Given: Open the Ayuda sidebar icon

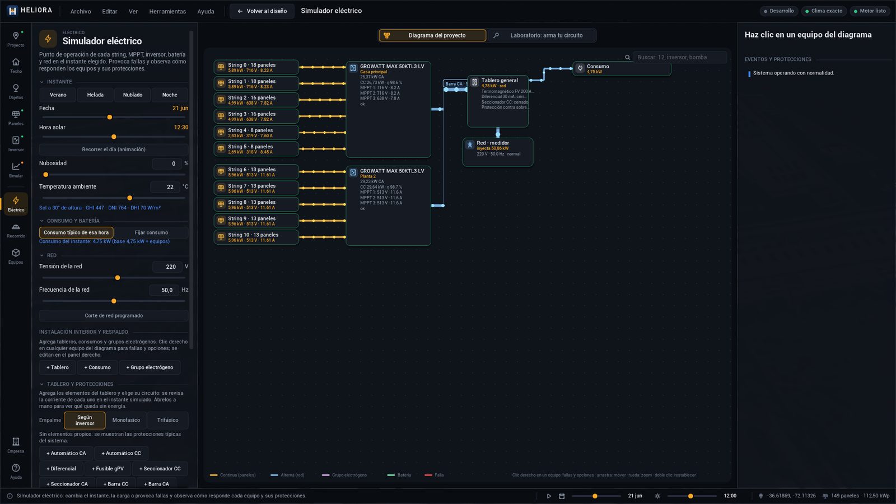Looking at the screenshot, I should (x=16, y=472).
